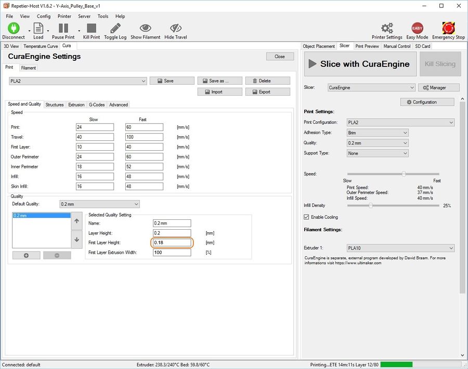Click the Print slow speed field
The height and width of the screenshot is (369, 468).
tap(95, 127)
